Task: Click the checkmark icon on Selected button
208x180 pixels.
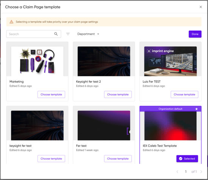Action: coord(180,159)
